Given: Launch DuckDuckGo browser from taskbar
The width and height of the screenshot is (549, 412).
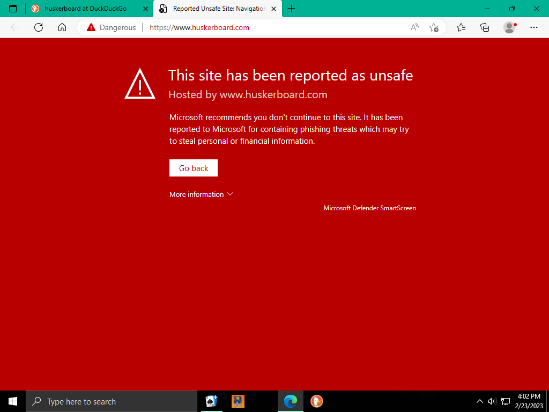Looking at the screenshot, I should (x=316, y=401).
